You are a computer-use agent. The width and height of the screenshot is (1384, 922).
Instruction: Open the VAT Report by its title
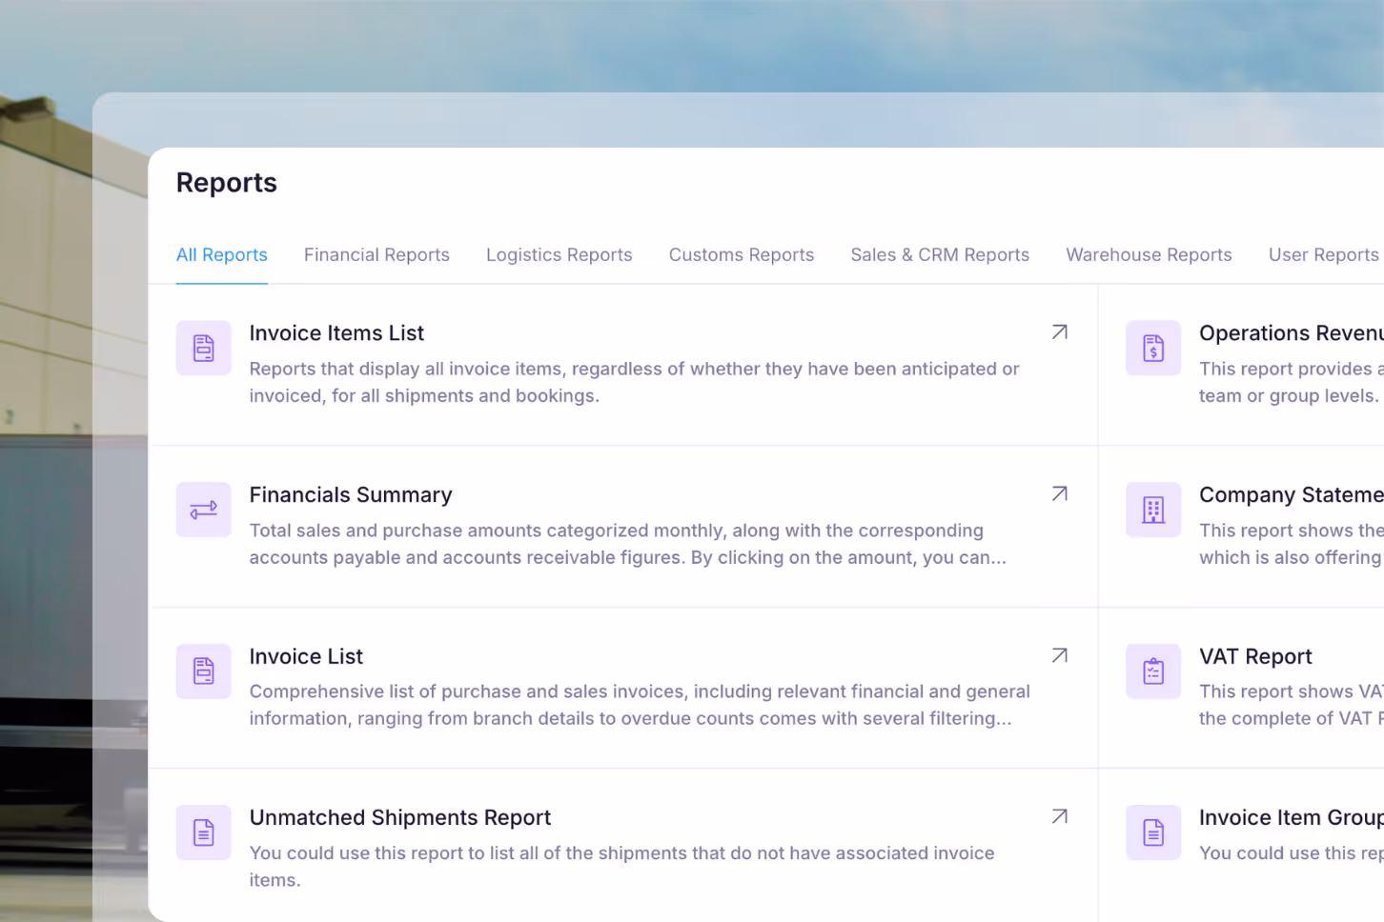pyautogui.click(x=1255, y=656)
